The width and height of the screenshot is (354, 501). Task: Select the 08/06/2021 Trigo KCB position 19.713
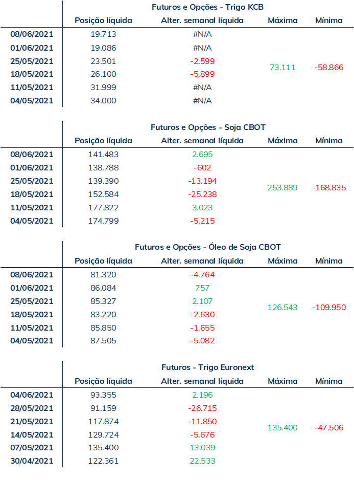[x=103, y=34]
